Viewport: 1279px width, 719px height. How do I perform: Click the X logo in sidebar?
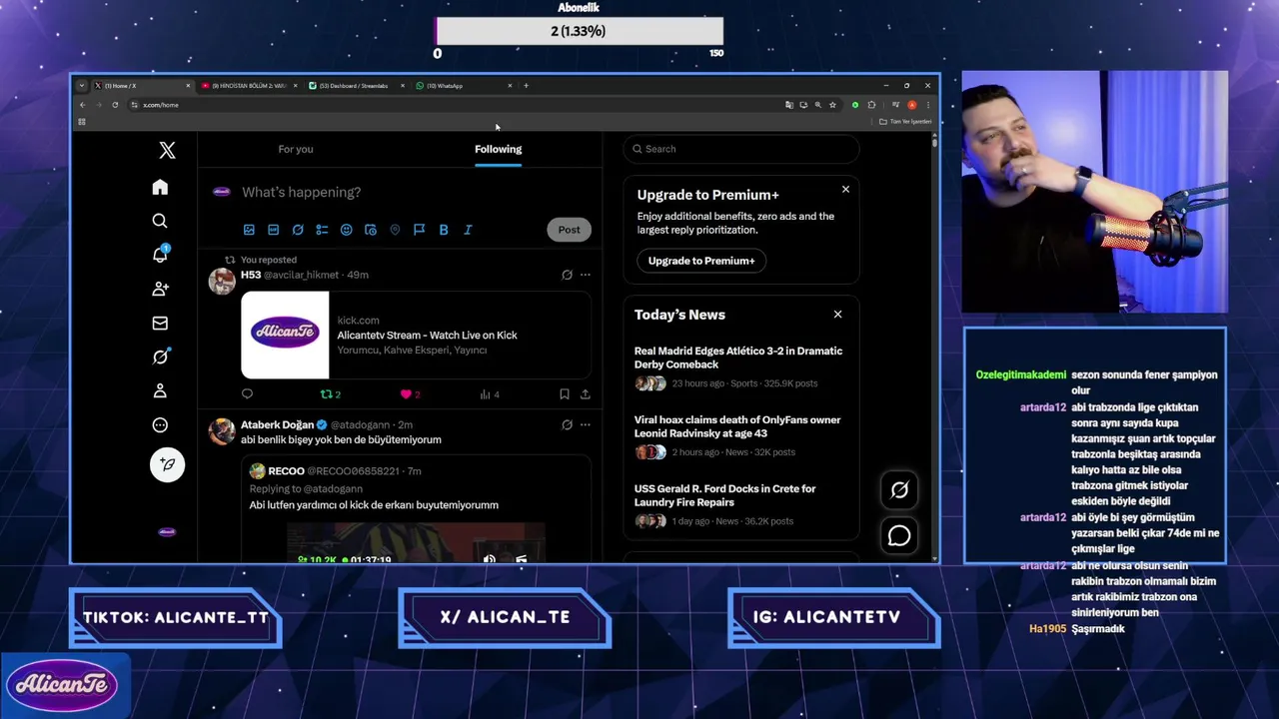[x=167, y=150]
